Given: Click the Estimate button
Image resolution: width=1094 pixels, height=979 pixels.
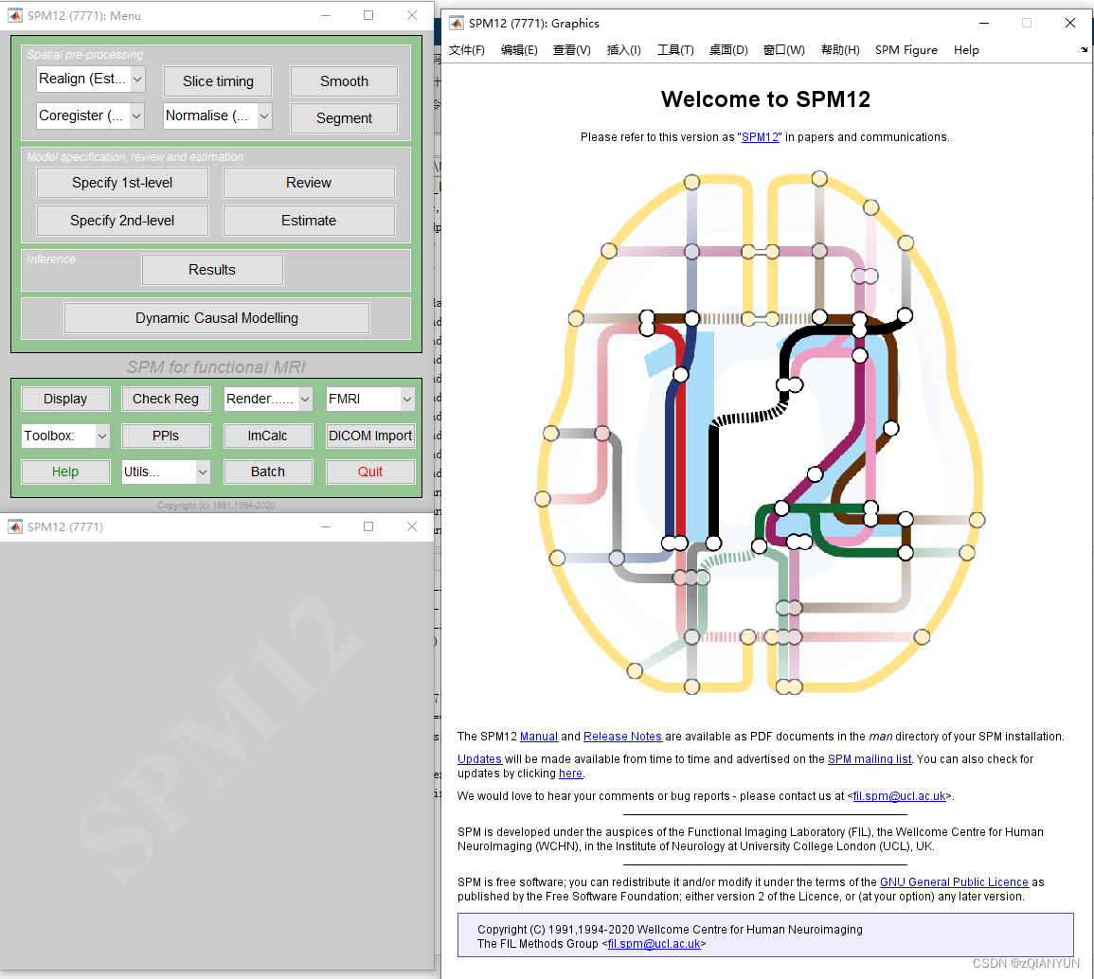Looking at the screenshot, I should coord(308,220).
